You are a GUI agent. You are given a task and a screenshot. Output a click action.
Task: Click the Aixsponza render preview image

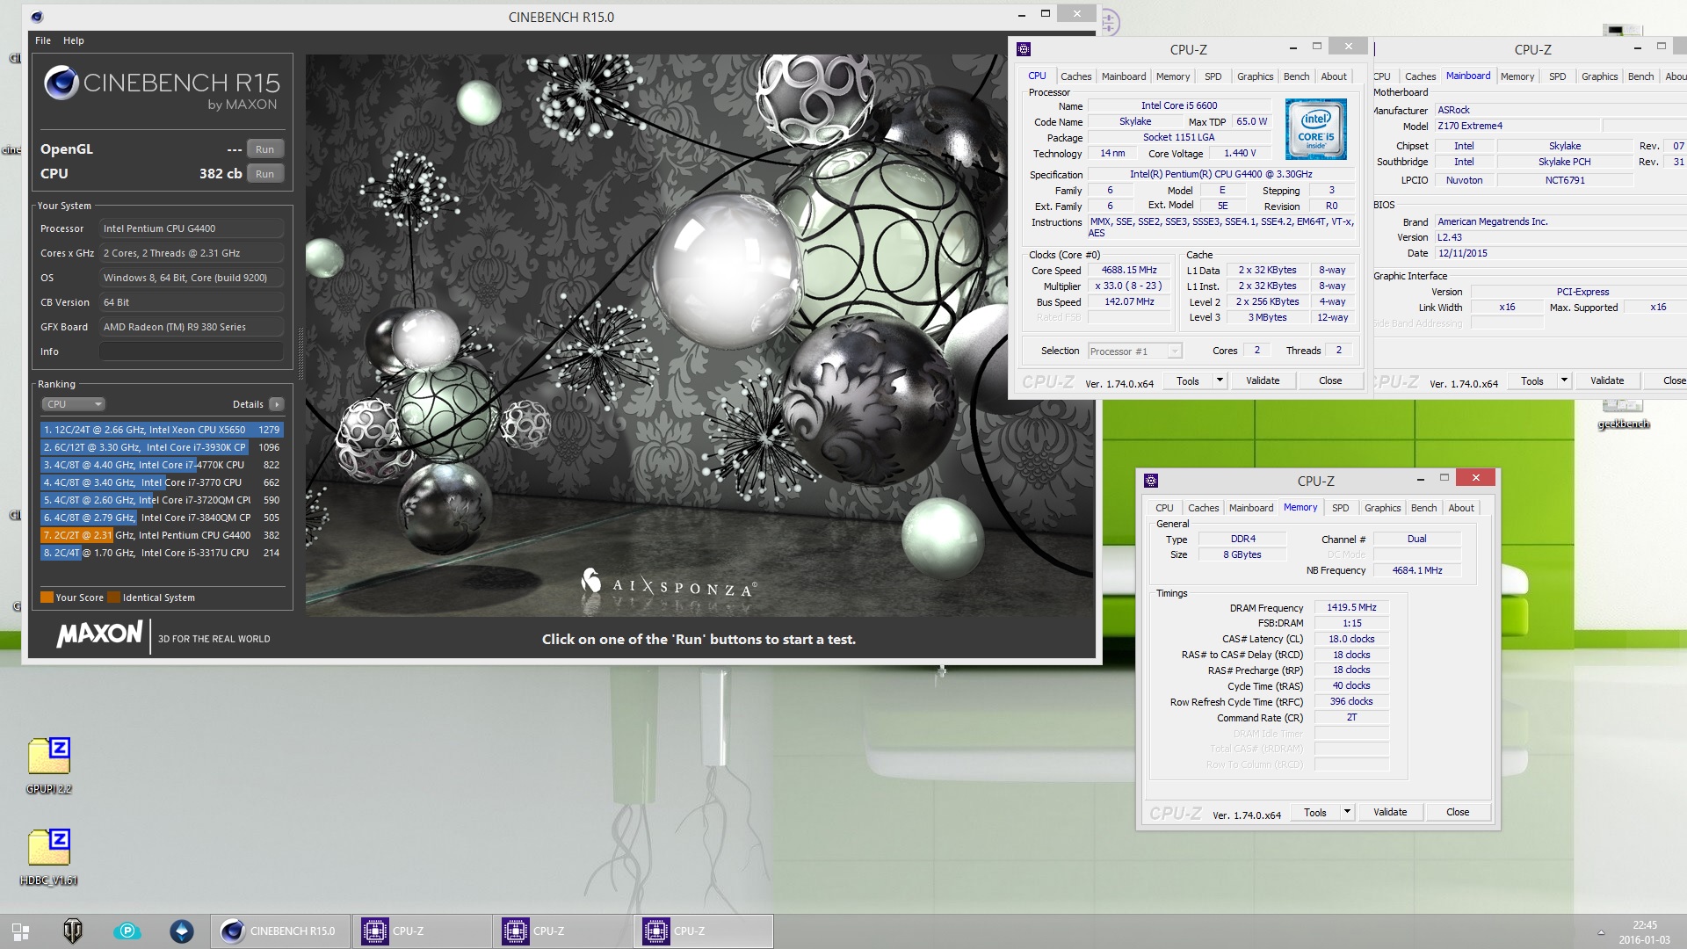click(x=700, y=334)
